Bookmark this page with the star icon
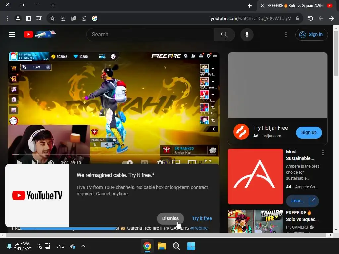The height and width of the screenshot is (254, 339). tap(52, 19)
